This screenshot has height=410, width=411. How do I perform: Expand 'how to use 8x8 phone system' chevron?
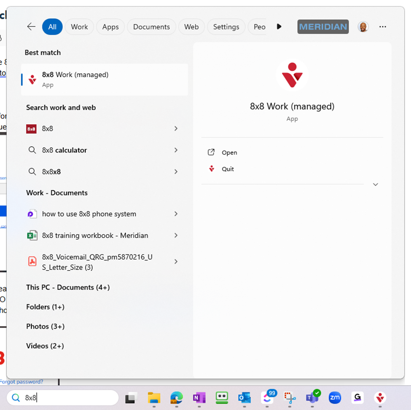(x=176, y=214)
